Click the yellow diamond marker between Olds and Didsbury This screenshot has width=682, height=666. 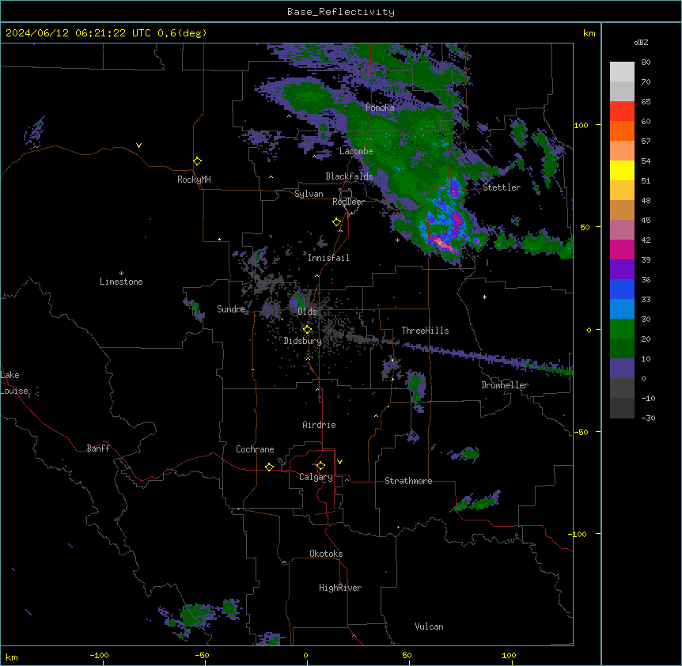pyautogui.click(x=308, y=330)
